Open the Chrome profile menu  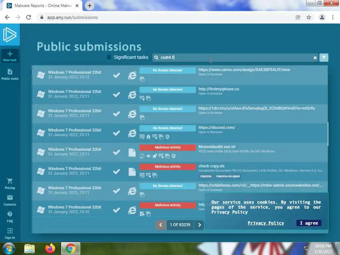click(322, 17)
